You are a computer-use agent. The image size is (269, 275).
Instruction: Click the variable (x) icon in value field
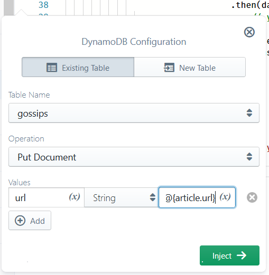click(225, 197)
